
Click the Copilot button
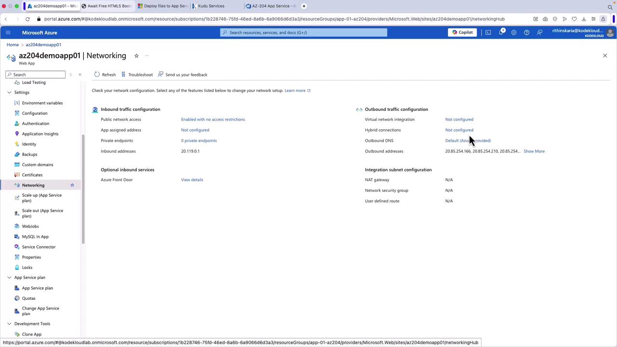[463, 32]
